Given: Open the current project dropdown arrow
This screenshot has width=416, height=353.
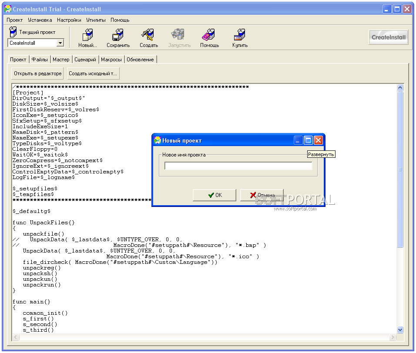Looking at the screenshot, I should point(60,43).
